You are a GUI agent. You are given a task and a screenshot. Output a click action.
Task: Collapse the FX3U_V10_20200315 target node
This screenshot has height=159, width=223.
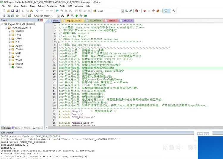coord(6,28)
